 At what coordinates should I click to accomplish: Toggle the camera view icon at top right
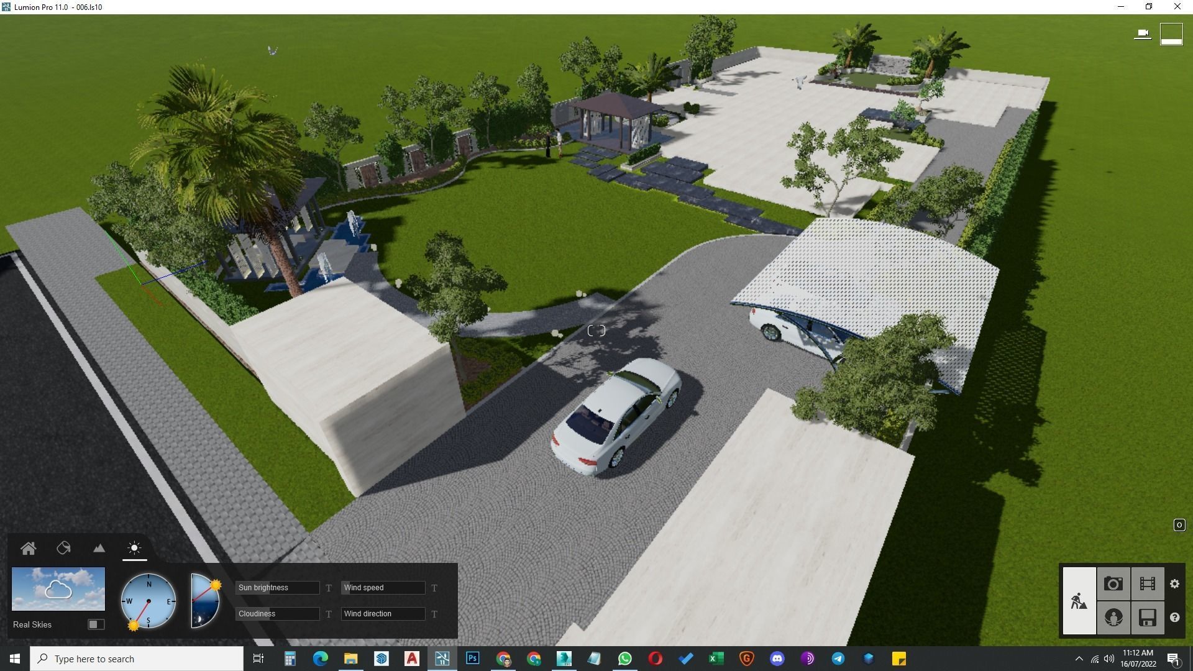(x=1142, y=34)
